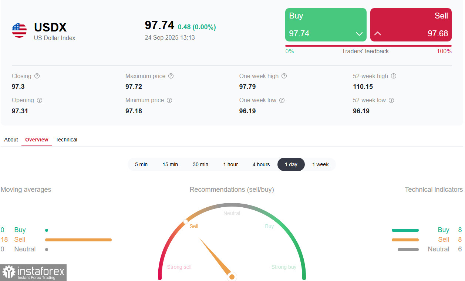Click the green Buy 97.74 button

pyautogui.click(x=326, y=25)
